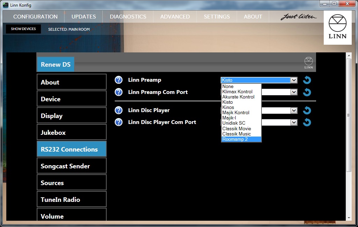Viewport: 358px width, 227px height.
Task: Click the large LINN logo at top right
Action: point(337,27)
